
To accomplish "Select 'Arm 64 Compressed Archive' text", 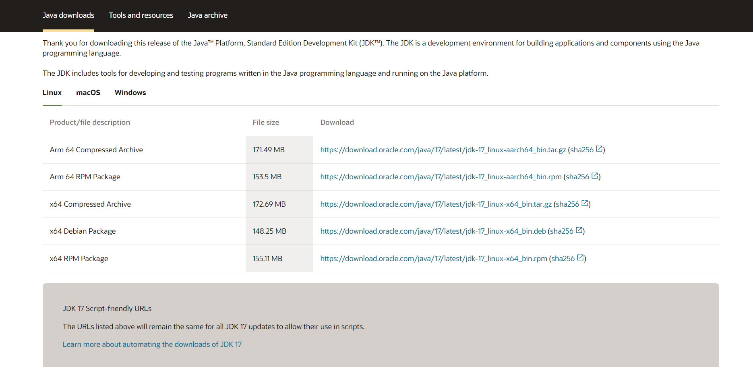I will tap(96, 150).
